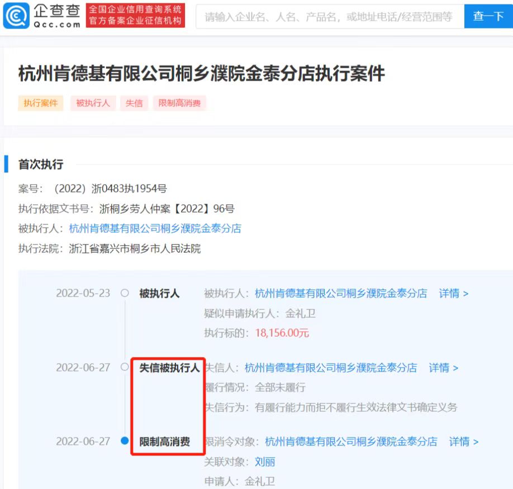Viewport: 513px width, 489px height.
Task: Select the 限制高消费 tag
Action: pos(179,103)
